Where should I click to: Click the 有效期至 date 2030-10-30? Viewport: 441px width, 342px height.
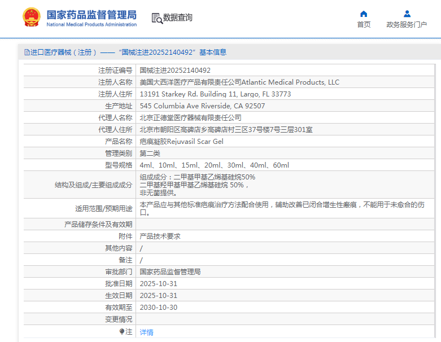(x=158, y=308)
